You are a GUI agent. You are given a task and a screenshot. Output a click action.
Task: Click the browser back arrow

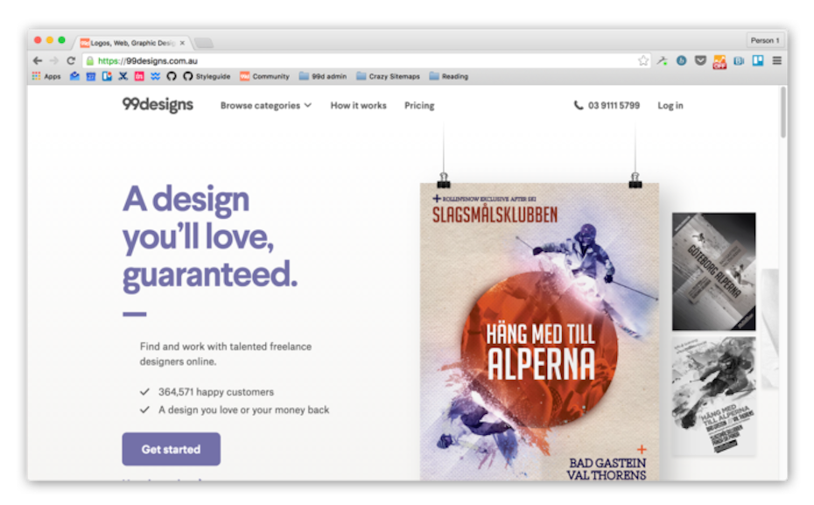coord(37,60)
